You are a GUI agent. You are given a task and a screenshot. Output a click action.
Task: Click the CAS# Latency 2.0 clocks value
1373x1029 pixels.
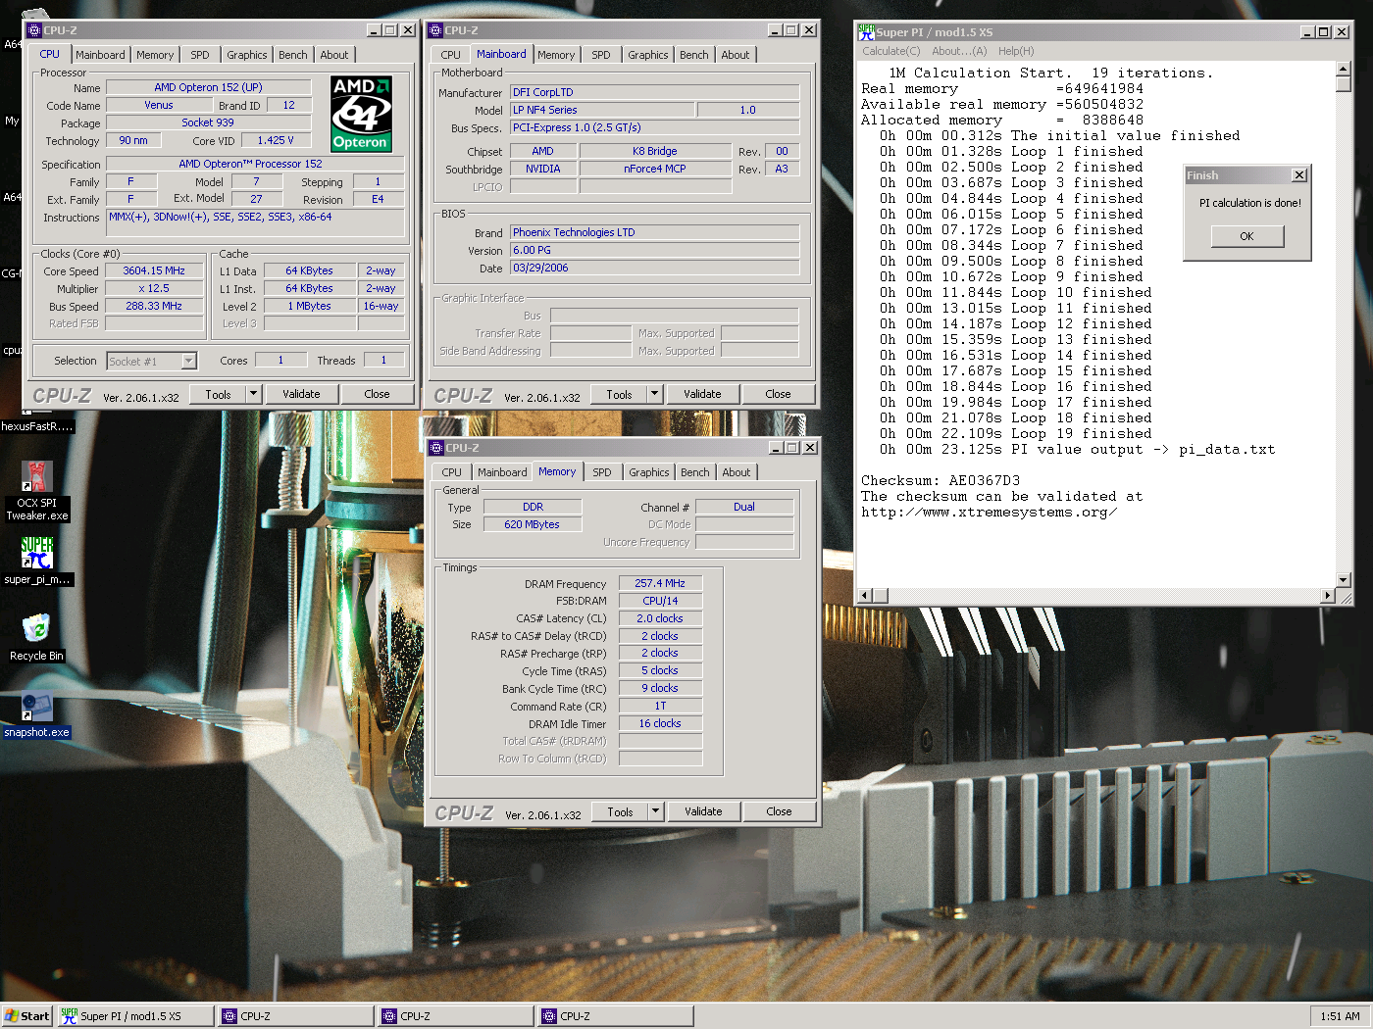(660, 618)
